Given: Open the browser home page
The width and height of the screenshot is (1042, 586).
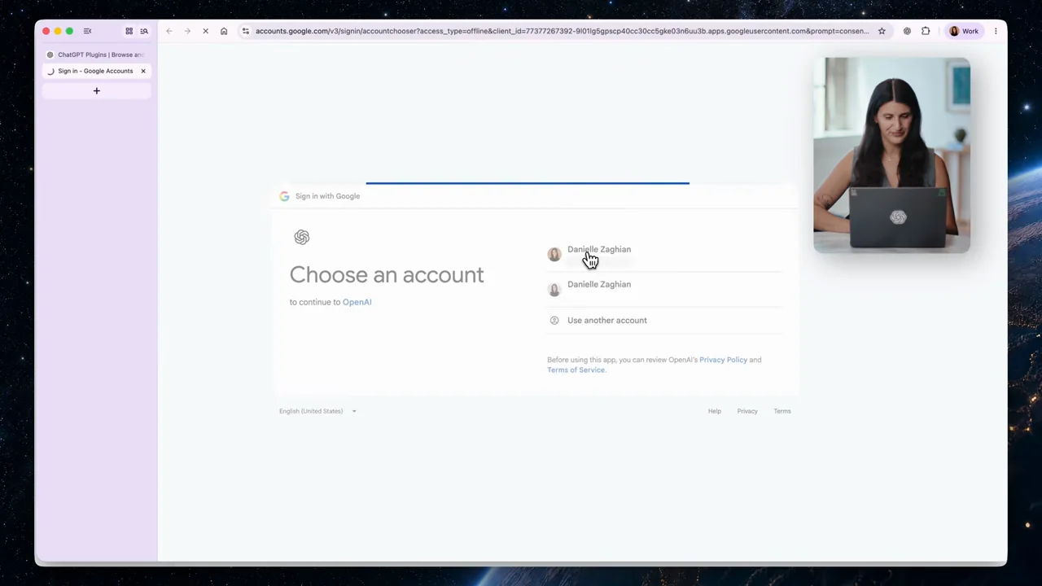Looking at the screenshot, I should [x=224, y=31].
